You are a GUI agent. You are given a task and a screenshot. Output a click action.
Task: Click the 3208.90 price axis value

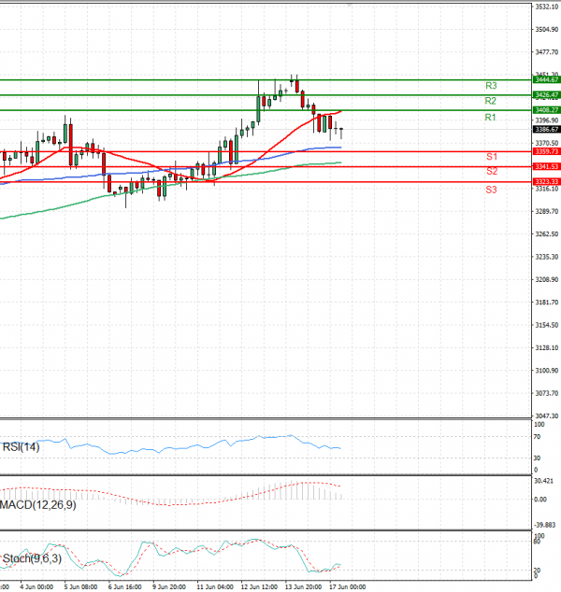(547, 280)
